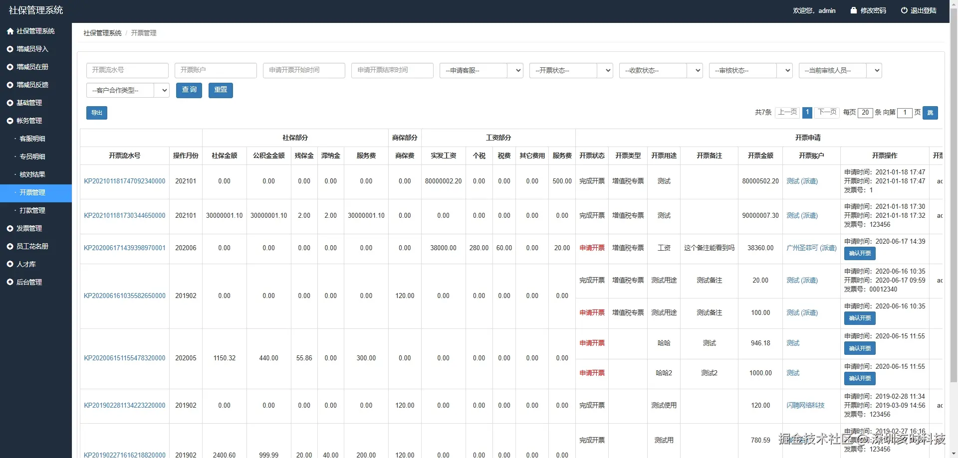Open invoice KP20200615115547832​0000
This screenshot has height=458, width=958.
point(125,358)
